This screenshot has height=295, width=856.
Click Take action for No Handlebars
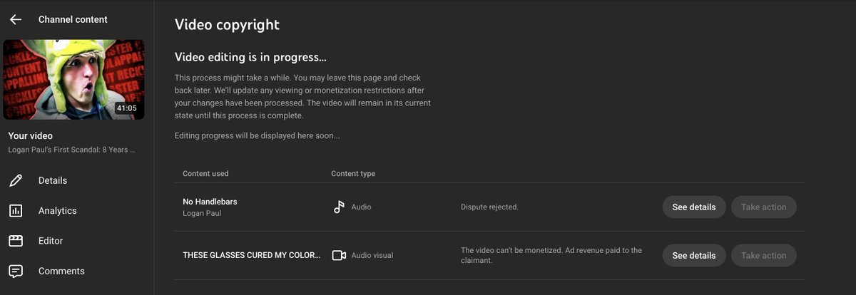(x=763, y=207)
